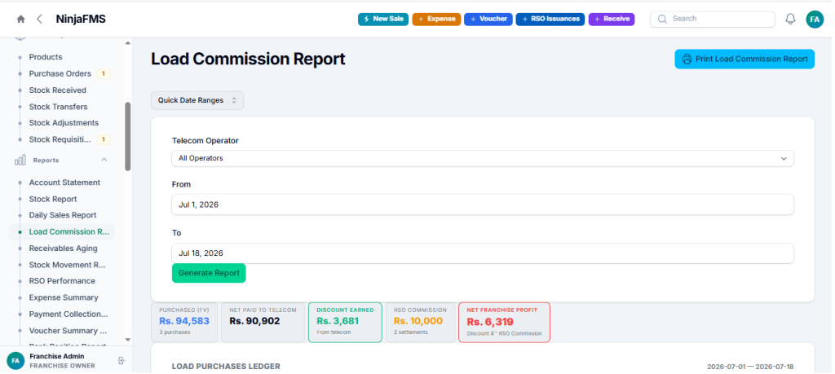Go to the home icon

tap(20, 20)
